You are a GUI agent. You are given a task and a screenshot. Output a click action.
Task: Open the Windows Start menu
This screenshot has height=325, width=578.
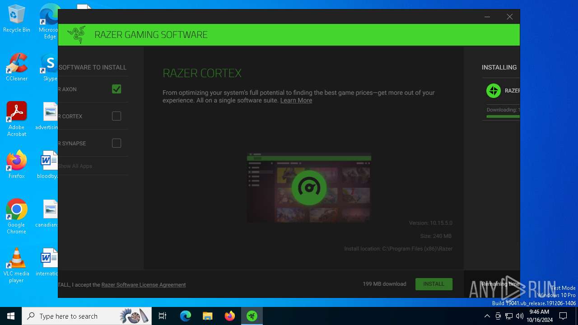tap(11, 316)
